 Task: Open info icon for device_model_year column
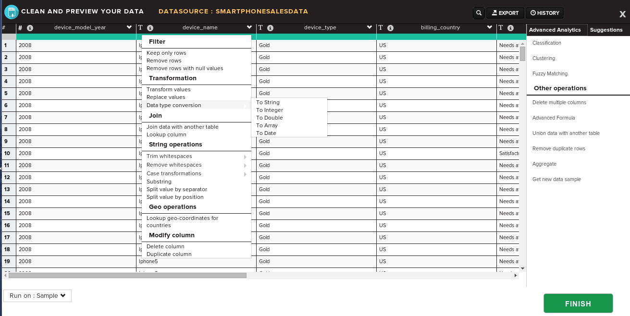coord(30,28)
